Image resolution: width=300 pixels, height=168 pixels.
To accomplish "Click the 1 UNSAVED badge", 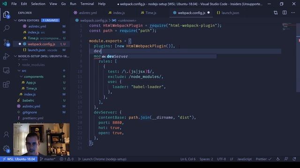I will pos(51,21).
